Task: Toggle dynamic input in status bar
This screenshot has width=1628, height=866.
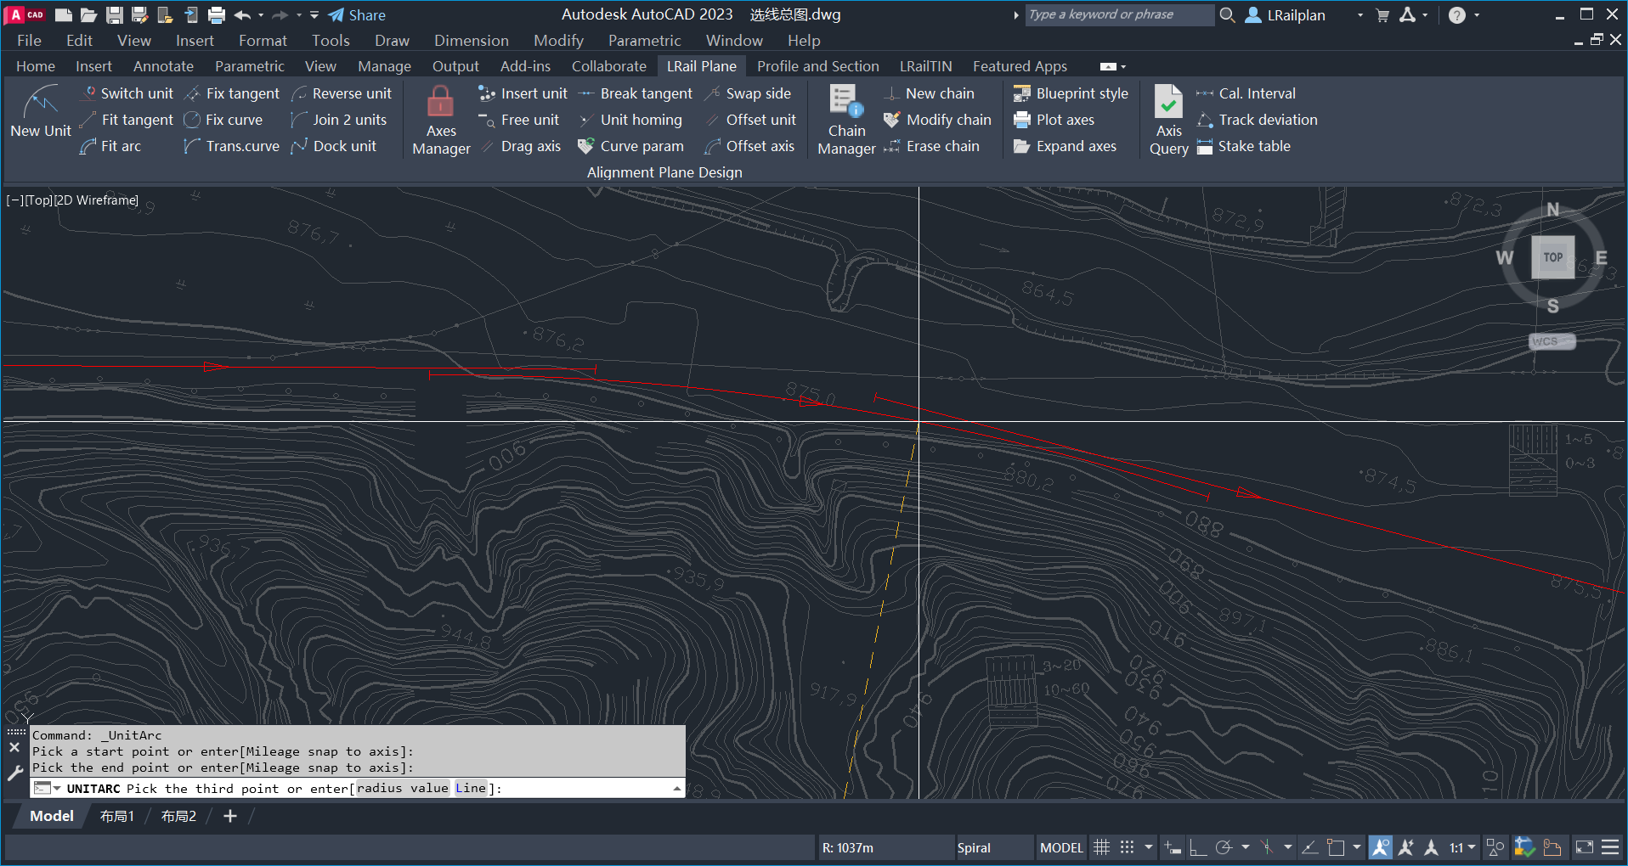Action: (1173, 847)
